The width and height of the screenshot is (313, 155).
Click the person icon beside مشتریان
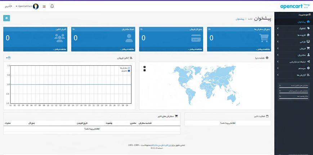308,55
